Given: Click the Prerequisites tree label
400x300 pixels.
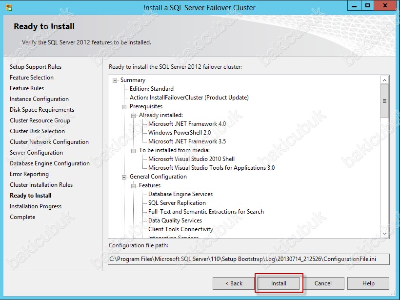Looking at the screenshot, I should [x=146, y=106].
